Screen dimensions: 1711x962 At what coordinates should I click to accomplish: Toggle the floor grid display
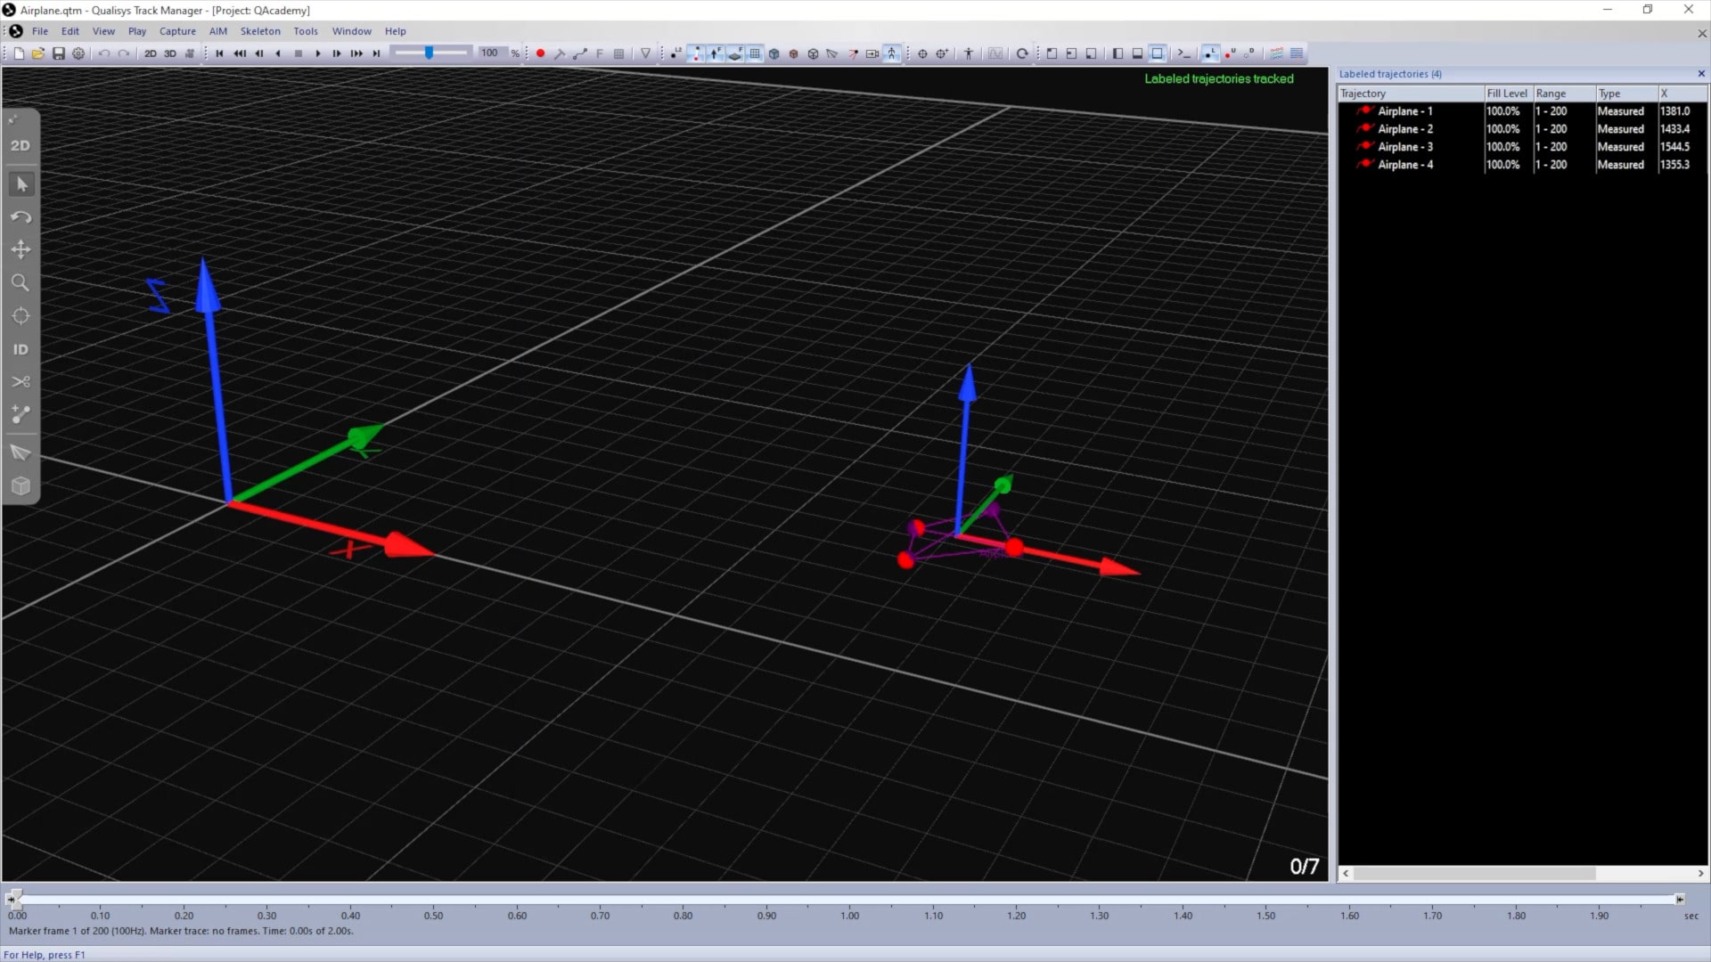pos(755,53)
